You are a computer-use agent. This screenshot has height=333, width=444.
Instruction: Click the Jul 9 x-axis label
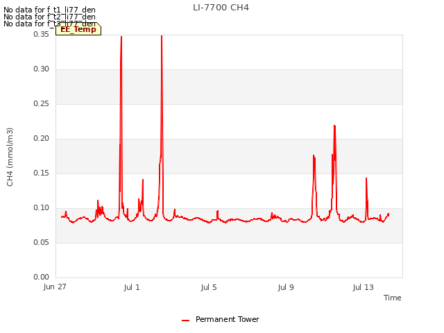[x=286, y=287]
